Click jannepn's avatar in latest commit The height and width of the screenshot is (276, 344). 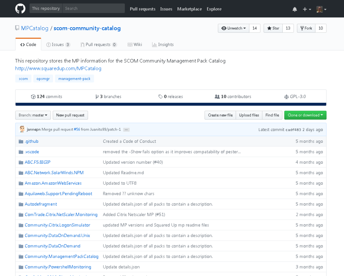click(x=22, y=130)
